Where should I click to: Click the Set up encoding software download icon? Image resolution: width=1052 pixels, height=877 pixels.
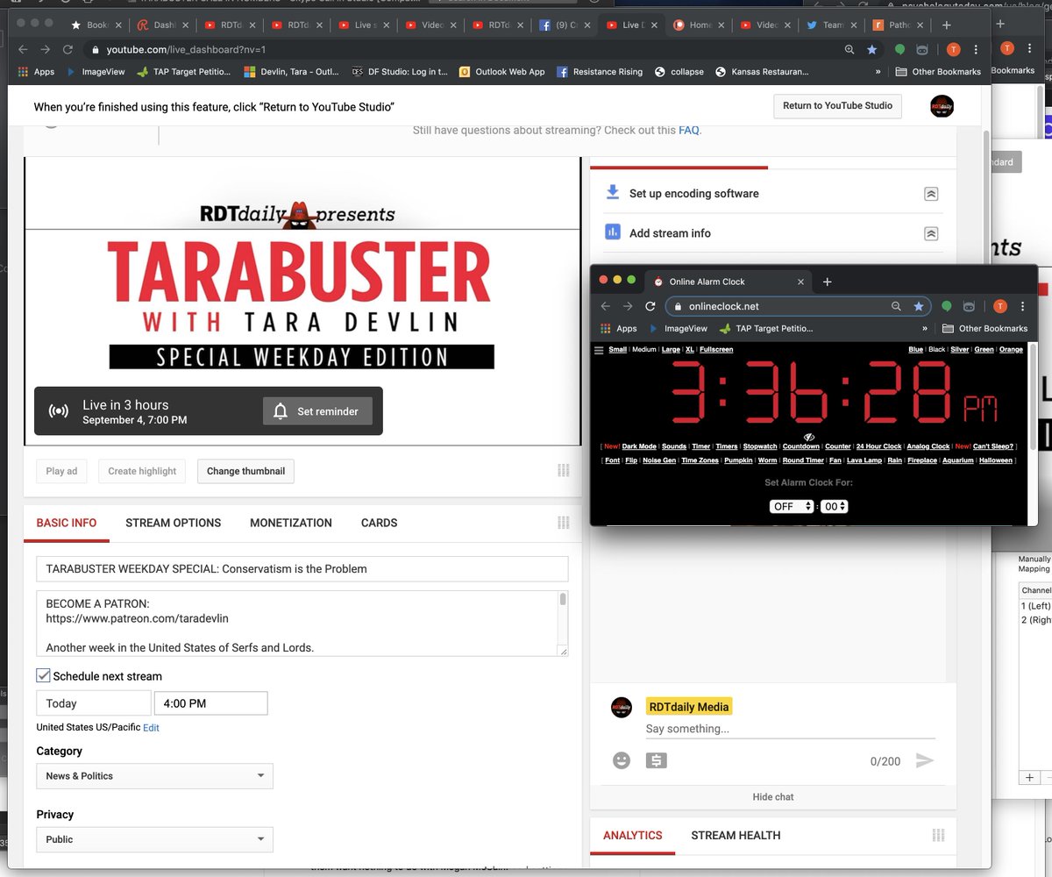click(613, 193)
